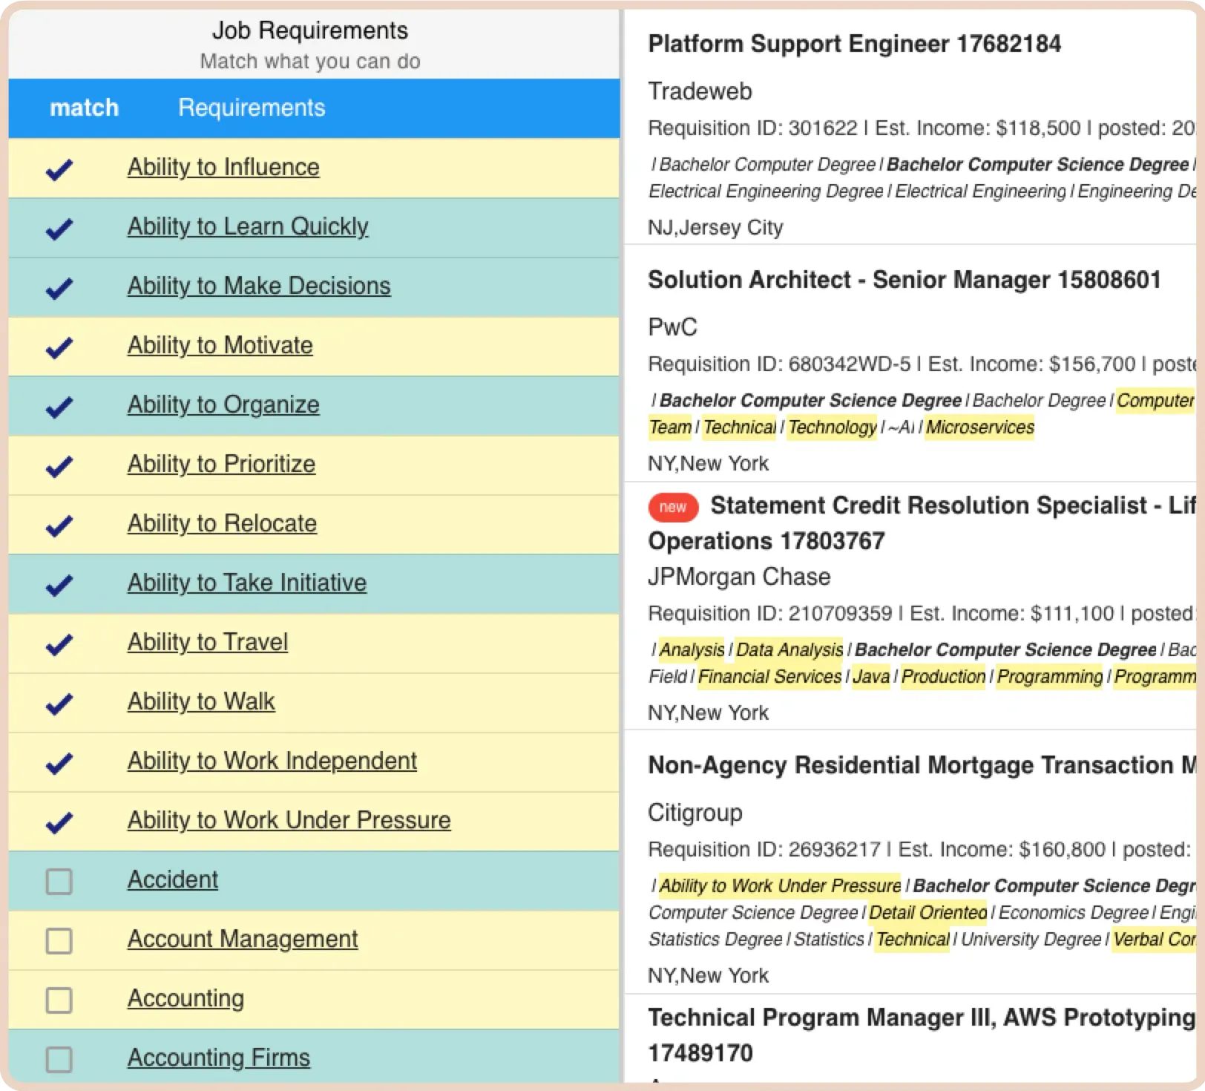
Task: Click the Accounting Firms requirement link
Action: point(219,1058)
